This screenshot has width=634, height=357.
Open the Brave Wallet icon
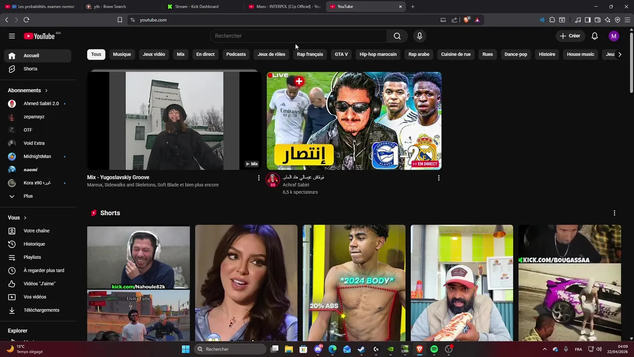tap(597, 20)
